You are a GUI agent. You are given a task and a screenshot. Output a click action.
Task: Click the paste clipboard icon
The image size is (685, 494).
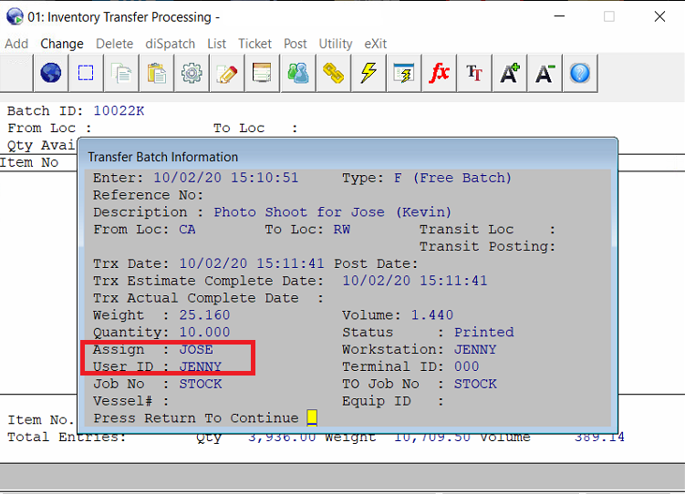156,73
